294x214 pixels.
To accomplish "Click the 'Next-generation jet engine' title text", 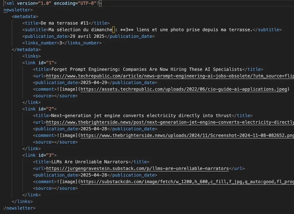I will [138, 115].
